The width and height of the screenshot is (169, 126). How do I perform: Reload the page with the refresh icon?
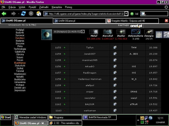coord(23,14)
